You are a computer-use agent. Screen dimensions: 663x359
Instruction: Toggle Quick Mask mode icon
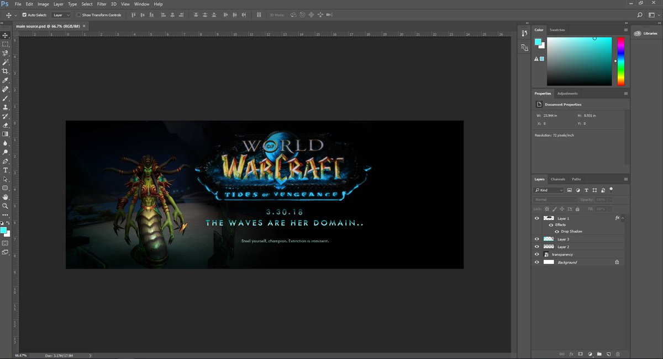tap(6, 243)
